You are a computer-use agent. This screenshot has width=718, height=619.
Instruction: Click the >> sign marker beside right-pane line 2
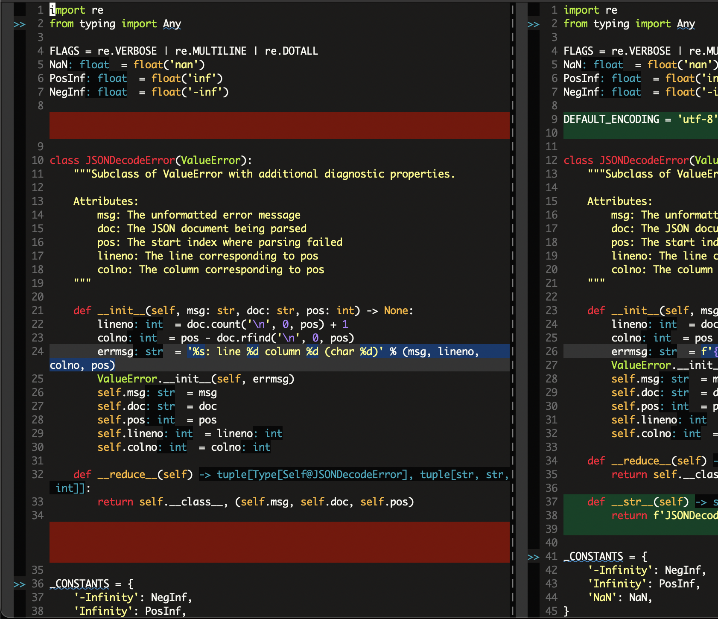(534, 24)
